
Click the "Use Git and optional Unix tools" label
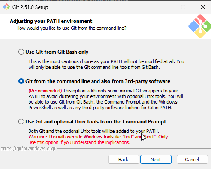pos(96,122)
